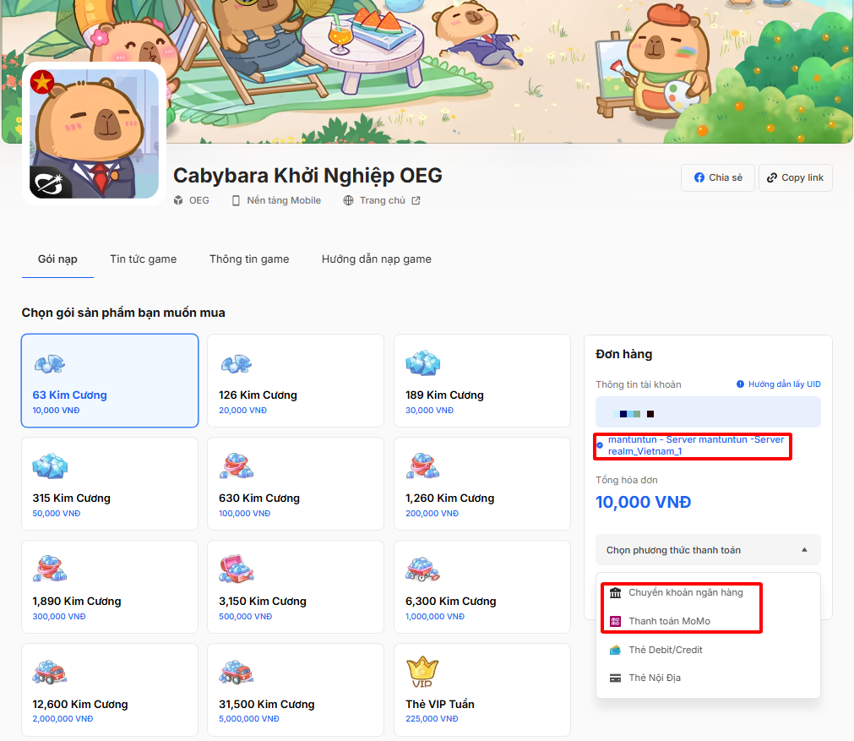Click the gem icon of 1,890 Kim Cương
This screenshot has width=854, height=741.
pos(50,569)
